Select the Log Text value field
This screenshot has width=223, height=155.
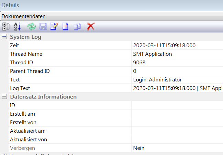click(x=177, y=88)
